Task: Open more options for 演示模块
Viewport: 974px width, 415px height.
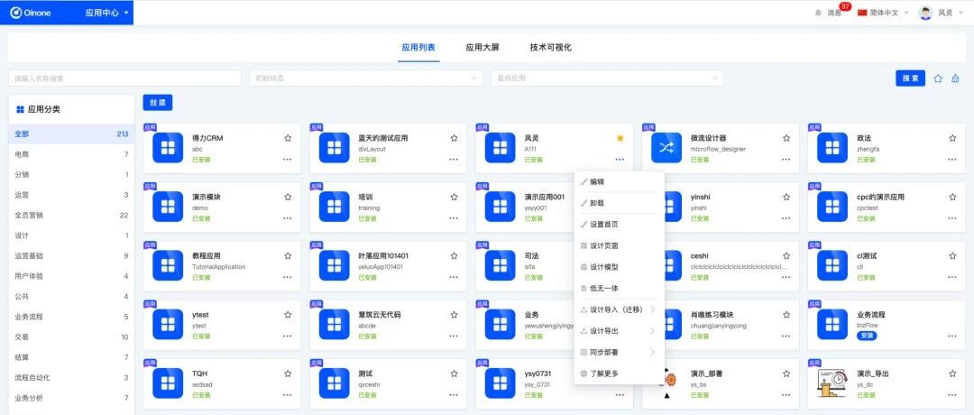Action: (288, 218)
